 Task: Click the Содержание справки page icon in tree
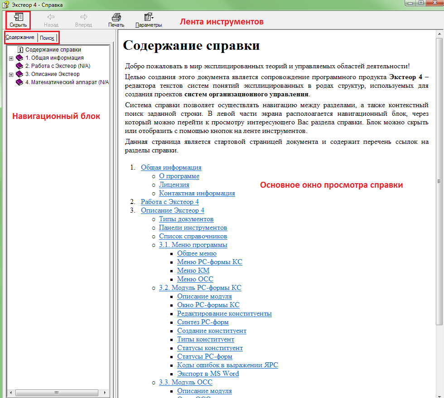[x=20, y=50]
